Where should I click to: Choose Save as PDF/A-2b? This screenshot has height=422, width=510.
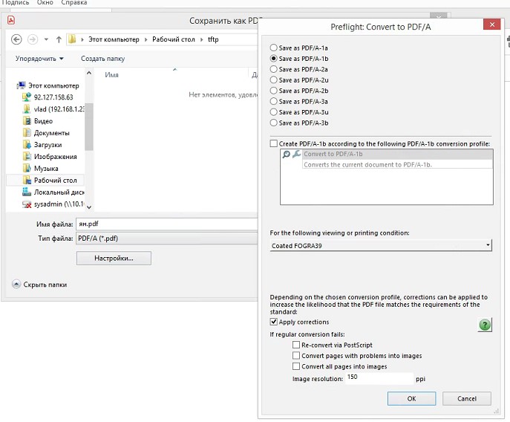(x=273, y=91)
